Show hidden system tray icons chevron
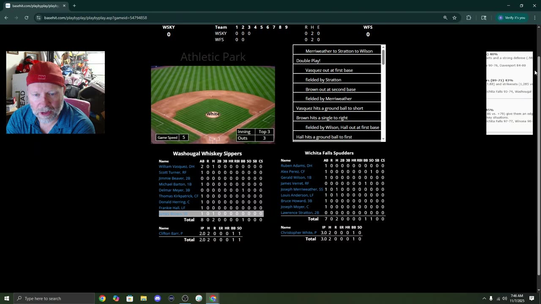The width and height of the screenshot is (541, 304). pos(484,299)
